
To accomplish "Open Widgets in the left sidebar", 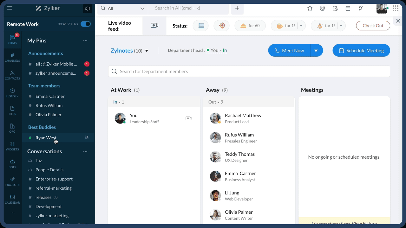I will pos(12,146).
